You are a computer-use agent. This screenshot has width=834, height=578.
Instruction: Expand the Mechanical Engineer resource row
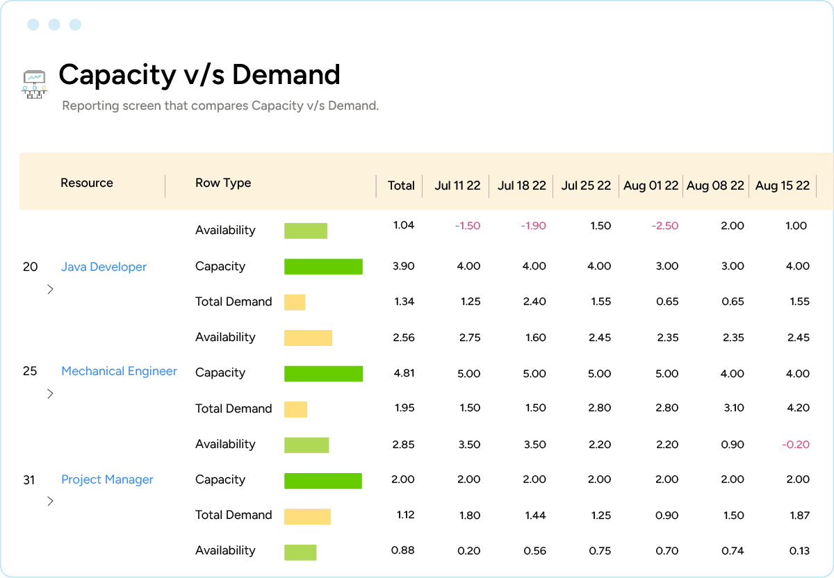point(49,393)
